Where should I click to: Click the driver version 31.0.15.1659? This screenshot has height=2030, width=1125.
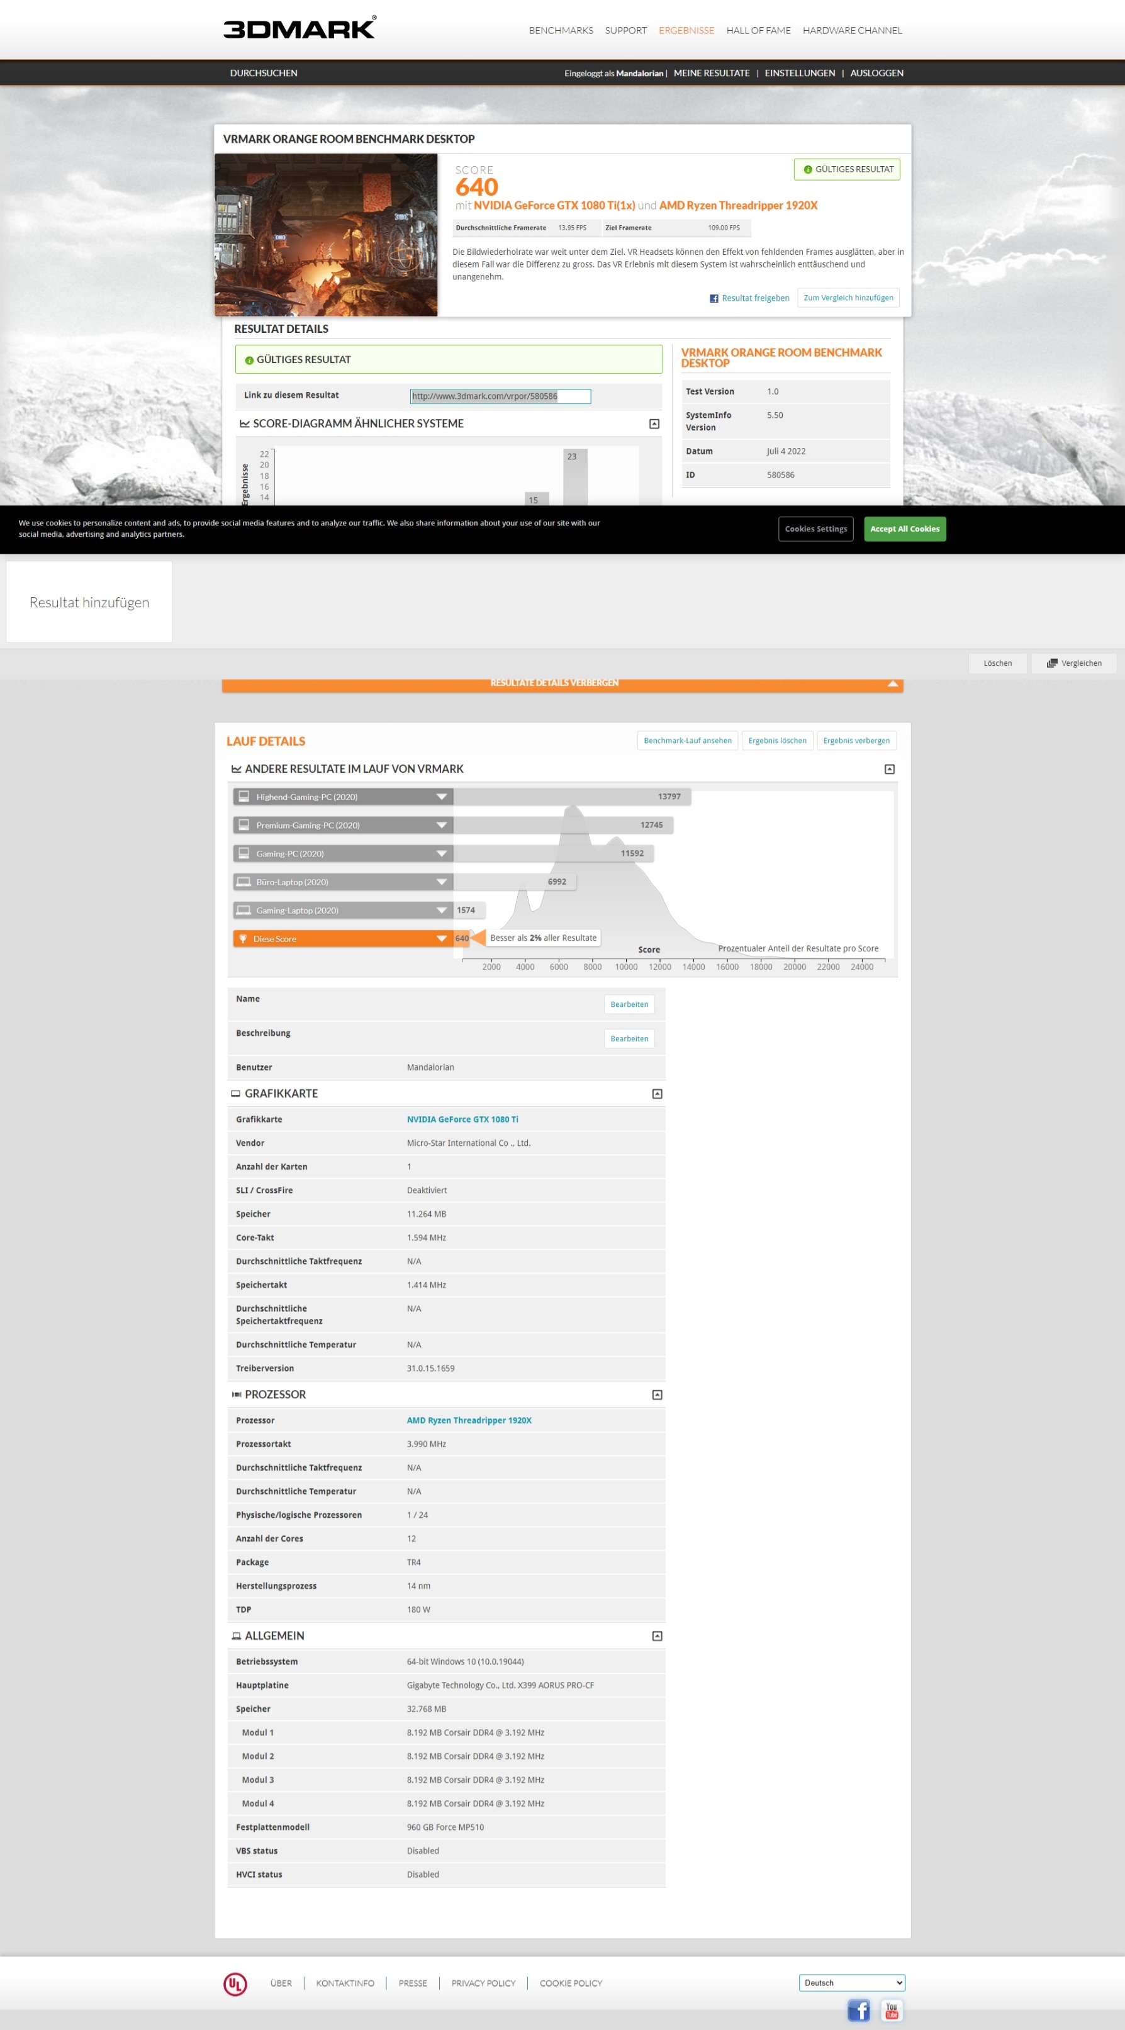(x=430, y=1368)
